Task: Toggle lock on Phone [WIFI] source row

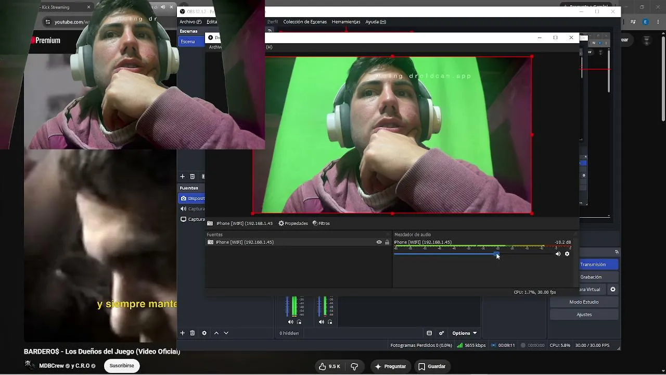Action: (x=387, y=242)
